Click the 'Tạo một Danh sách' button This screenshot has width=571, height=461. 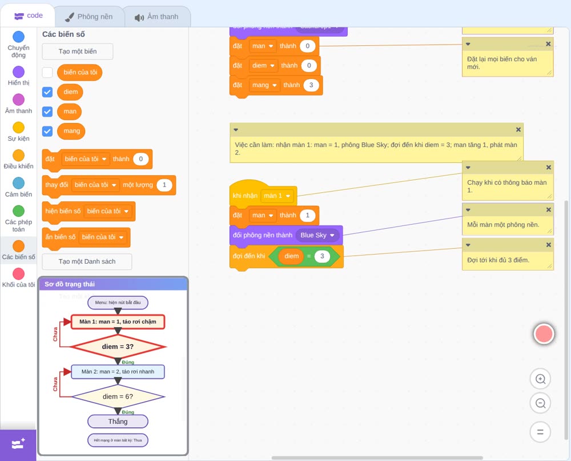point(87,261)
